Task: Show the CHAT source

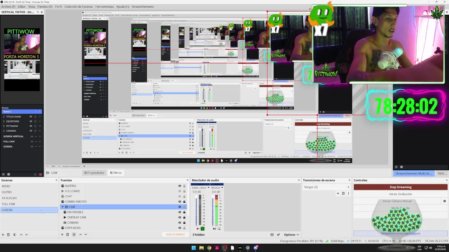Action: (x=180, y=196)
